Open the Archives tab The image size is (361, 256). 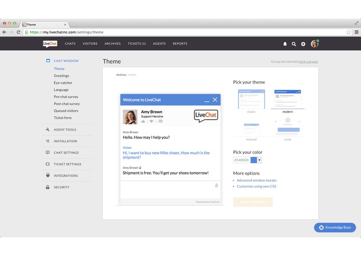113,44
